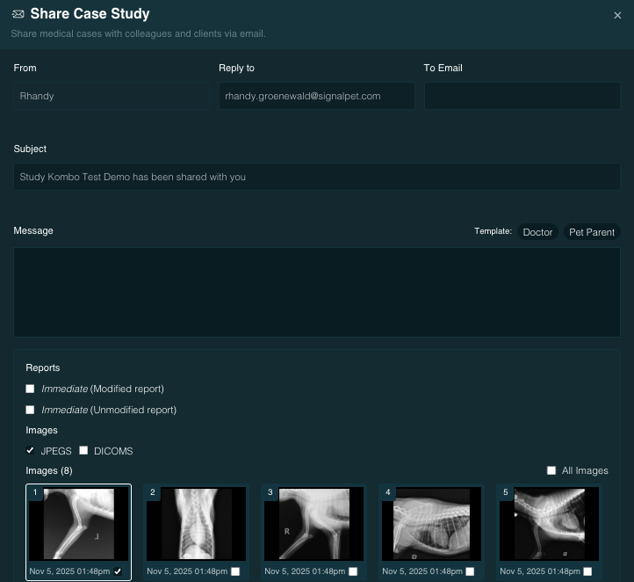
Task: Select radiograph thumbnail number 4
Action: click(432, 524)
